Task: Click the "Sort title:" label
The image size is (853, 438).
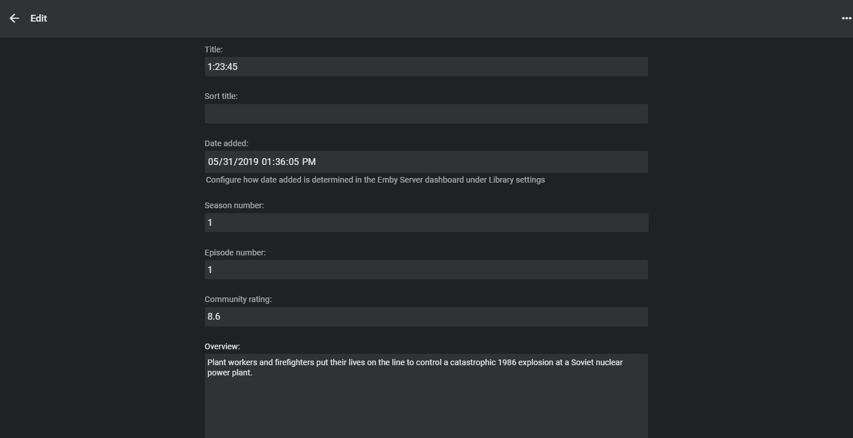Action: 221,96
